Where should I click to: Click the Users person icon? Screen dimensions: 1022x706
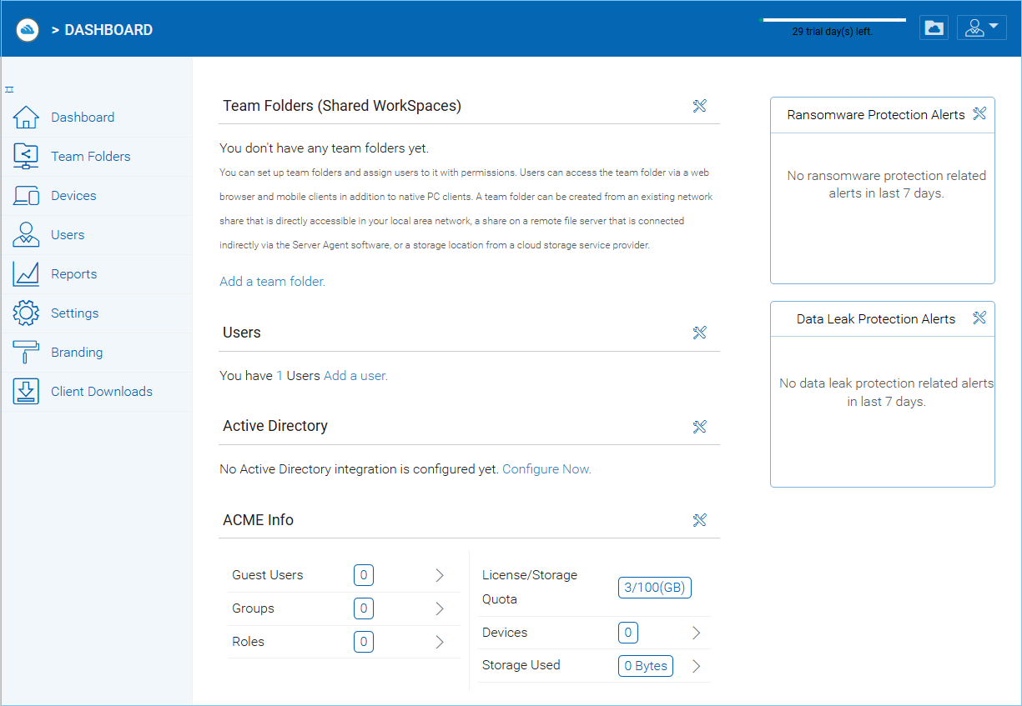point(26,235)
